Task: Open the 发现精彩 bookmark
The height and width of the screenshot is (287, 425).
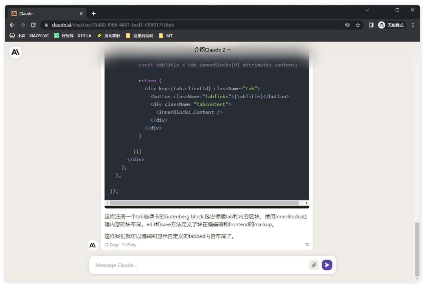Action: pos(109,36)
